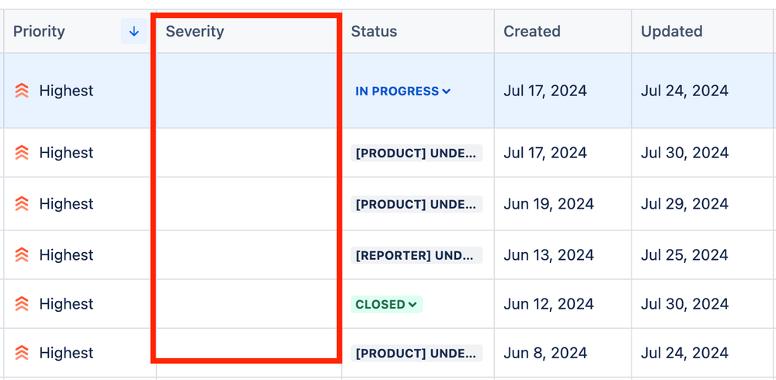Click Highest priority icon in the row created Jun 13, 2024
Viewport: 776px width, 380px height.
pos(22,255)
